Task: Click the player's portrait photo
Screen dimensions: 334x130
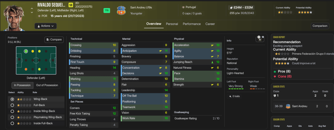Action: pyautogui.click(x=15, y=16)
